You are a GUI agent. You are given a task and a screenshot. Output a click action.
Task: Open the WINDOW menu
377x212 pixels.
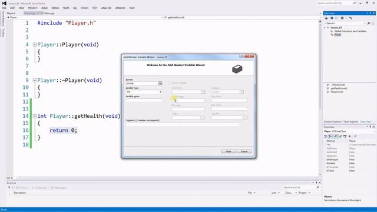click(120, 8)
